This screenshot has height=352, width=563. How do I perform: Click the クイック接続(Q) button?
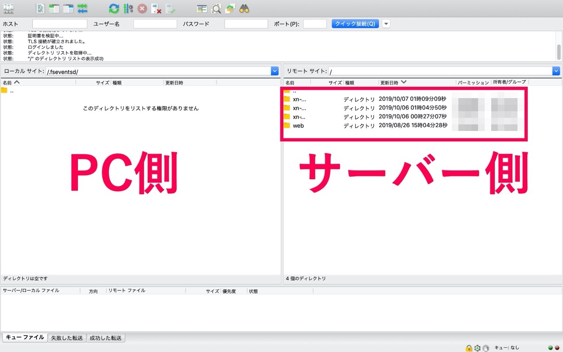pos(355,23)
